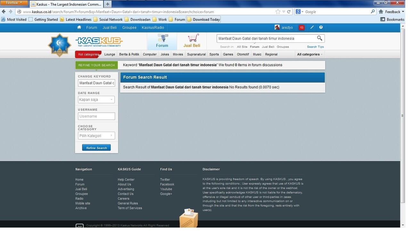The width and height of the screenshot is (410, 232).
Task: Open the Berita & Politik category
Action: pos(129,54)
